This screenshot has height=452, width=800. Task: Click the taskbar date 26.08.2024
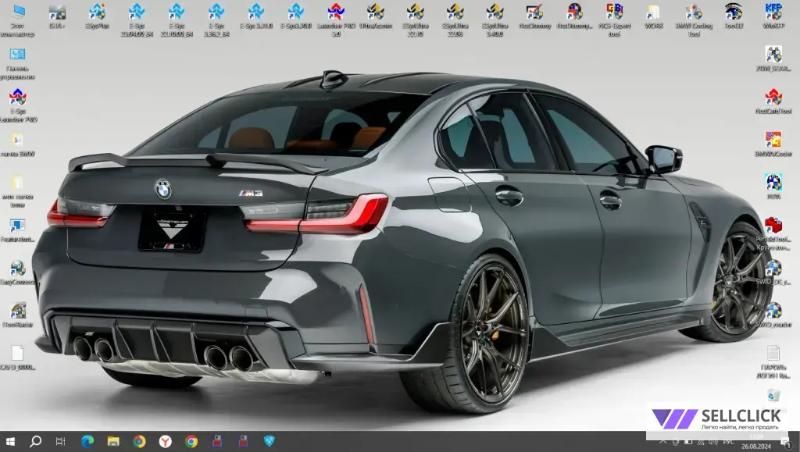pos(756,447)
